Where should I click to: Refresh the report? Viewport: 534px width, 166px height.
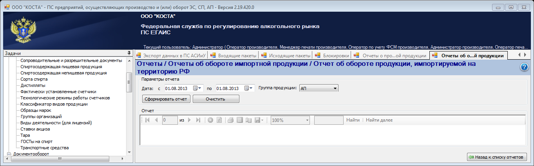219,120
